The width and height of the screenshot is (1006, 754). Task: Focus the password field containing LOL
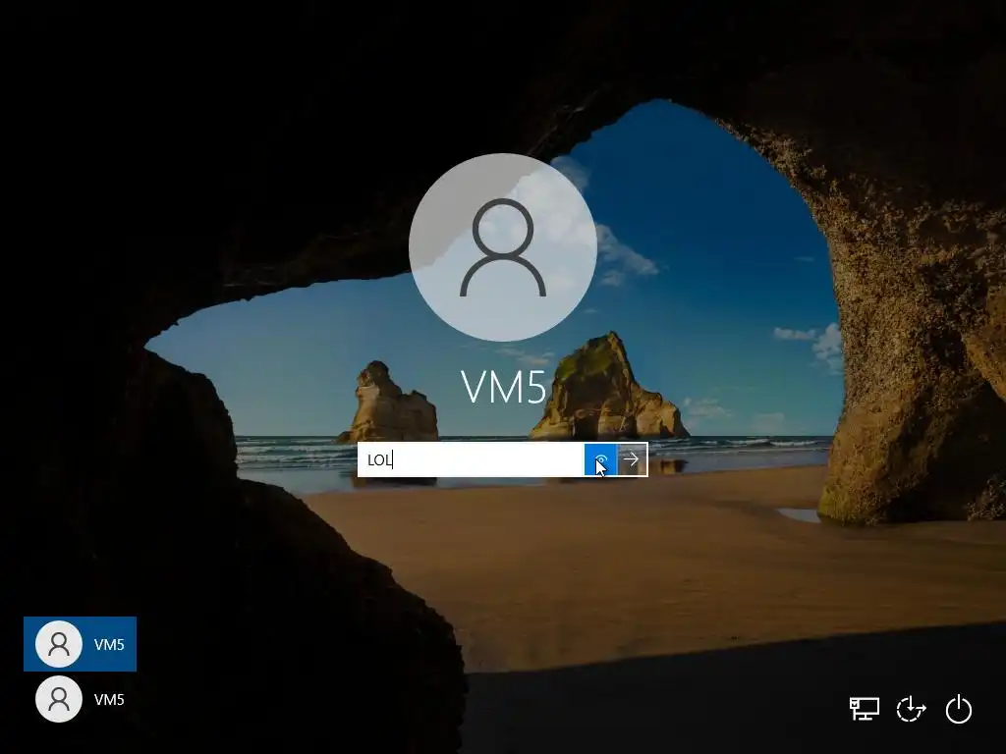coord(471,459)
